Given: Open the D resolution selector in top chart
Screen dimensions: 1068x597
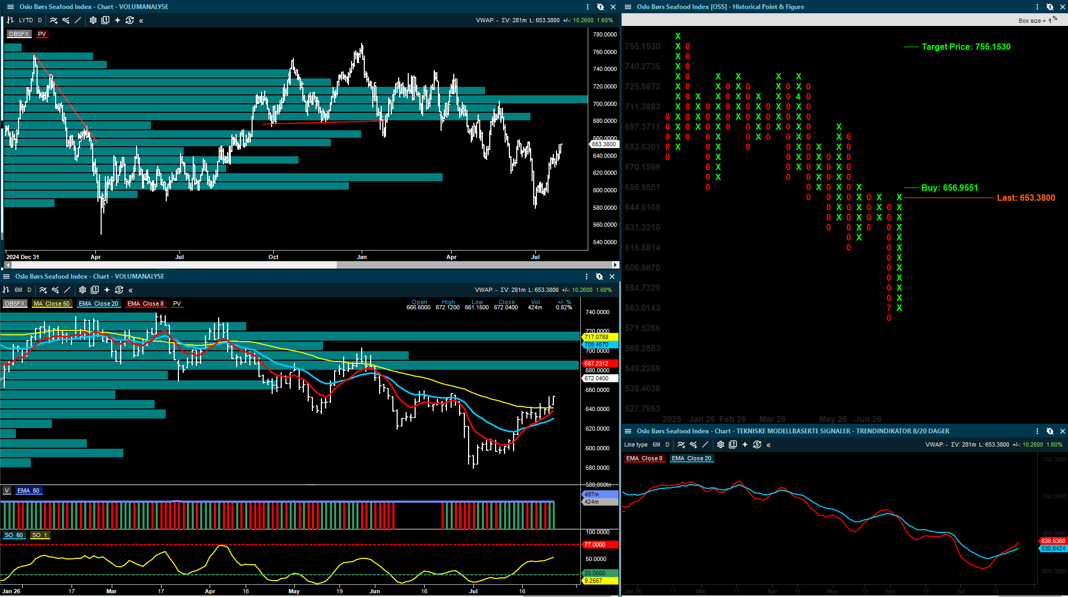Looking at the screenshot, I should [40, 20].
